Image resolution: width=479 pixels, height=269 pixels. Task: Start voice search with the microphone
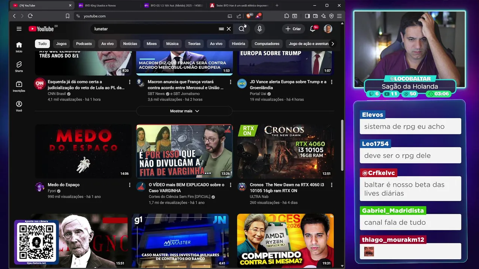(x=259, y=29)
